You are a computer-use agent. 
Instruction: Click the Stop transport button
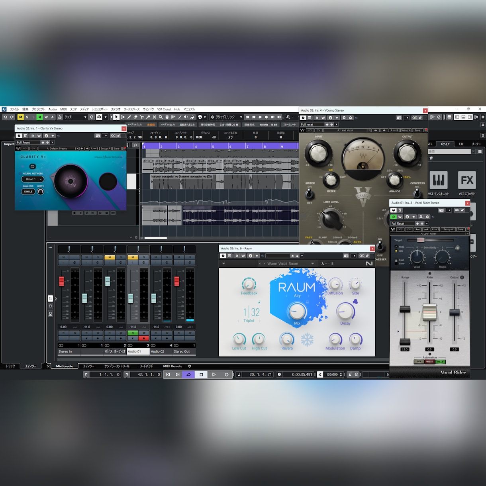(x=201, y=374)
